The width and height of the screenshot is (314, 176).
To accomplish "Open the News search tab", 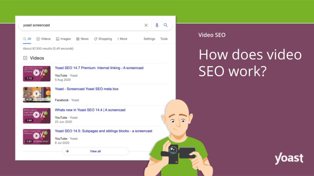I will point(82,39).
